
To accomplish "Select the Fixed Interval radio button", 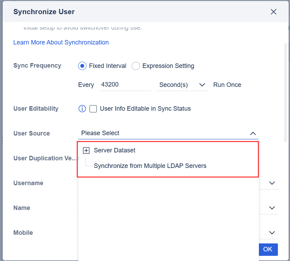I will point(82,66).
